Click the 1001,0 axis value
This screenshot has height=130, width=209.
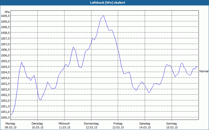click(5, 112)
